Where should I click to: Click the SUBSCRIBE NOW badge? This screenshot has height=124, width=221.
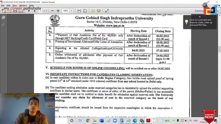209,116
